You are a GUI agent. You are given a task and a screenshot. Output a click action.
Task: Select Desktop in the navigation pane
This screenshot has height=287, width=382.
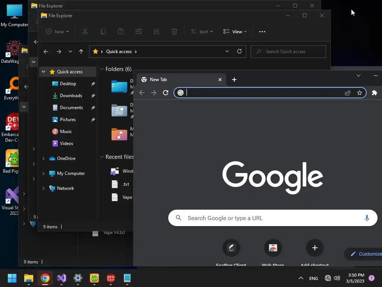coord(68,83)
